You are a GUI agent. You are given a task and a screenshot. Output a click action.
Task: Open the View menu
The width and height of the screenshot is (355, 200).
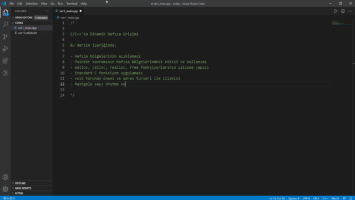point(44,4)
